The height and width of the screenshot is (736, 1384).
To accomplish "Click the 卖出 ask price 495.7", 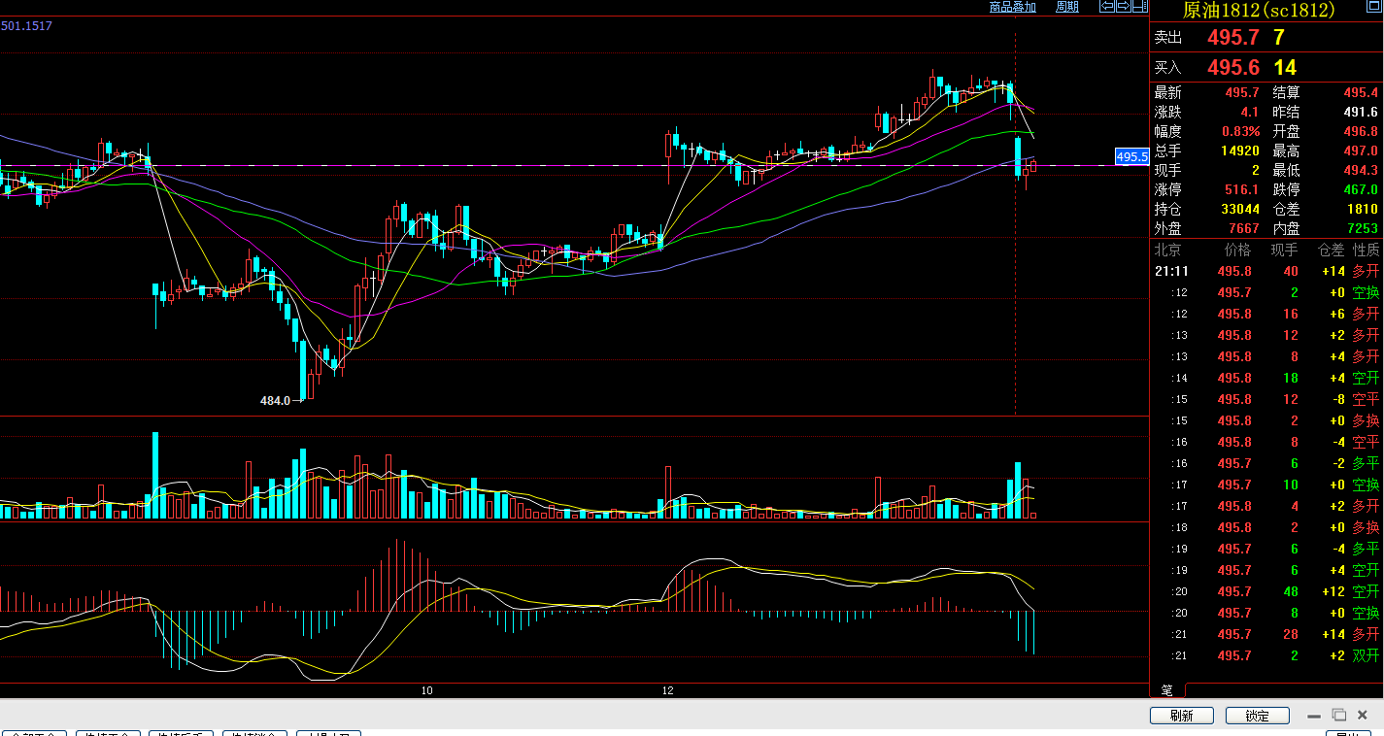I will (x=1233, y=38).
